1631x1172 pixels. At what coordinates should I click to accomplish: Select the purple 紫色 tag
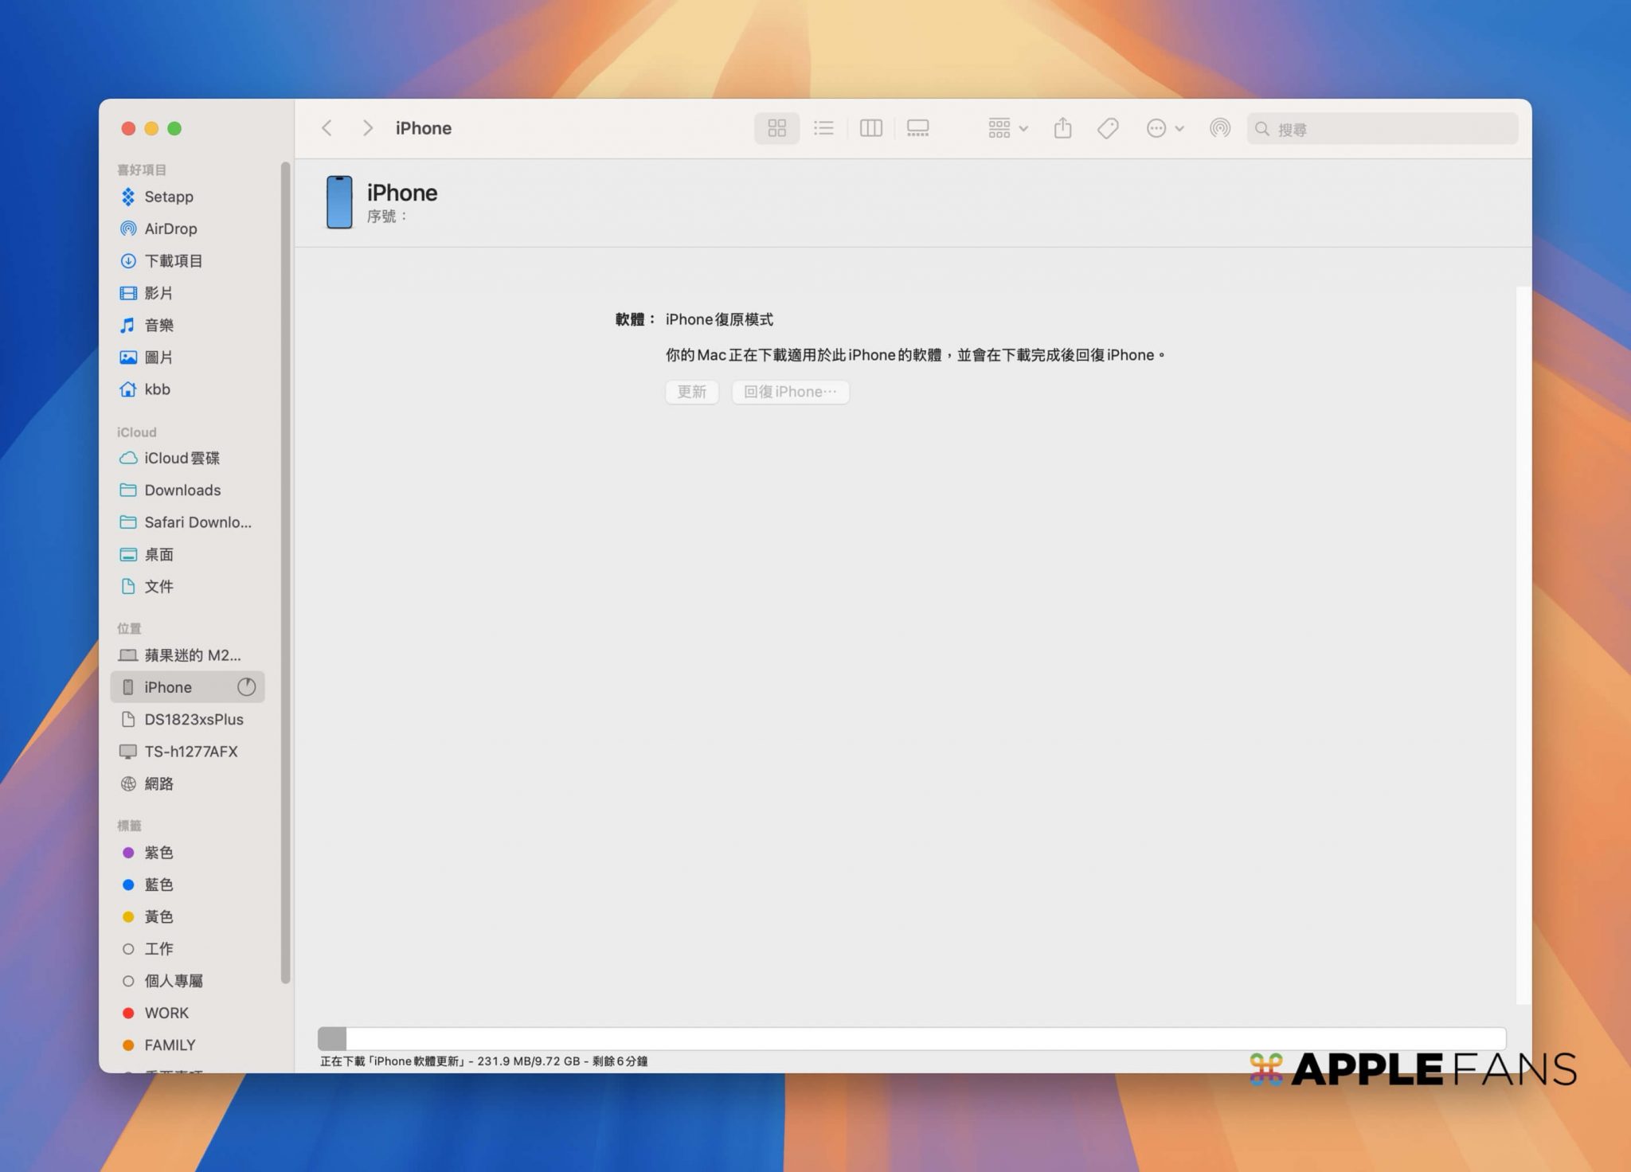click(158, 853)
